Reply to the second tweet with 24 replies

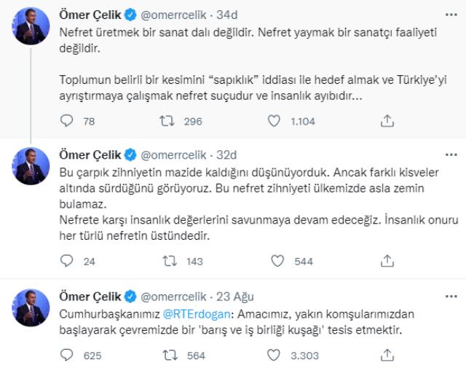tap(66, 261)
